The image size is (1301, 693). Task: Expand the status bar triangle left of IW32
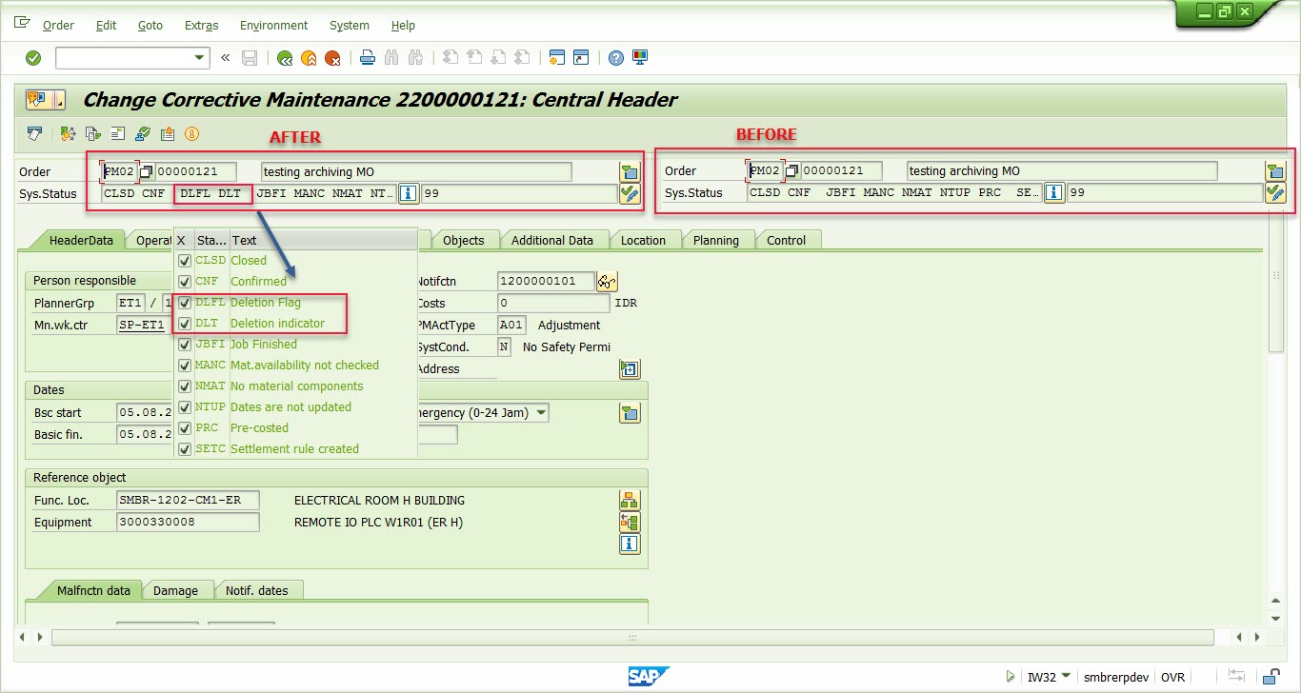click(x=1011, y=677)
